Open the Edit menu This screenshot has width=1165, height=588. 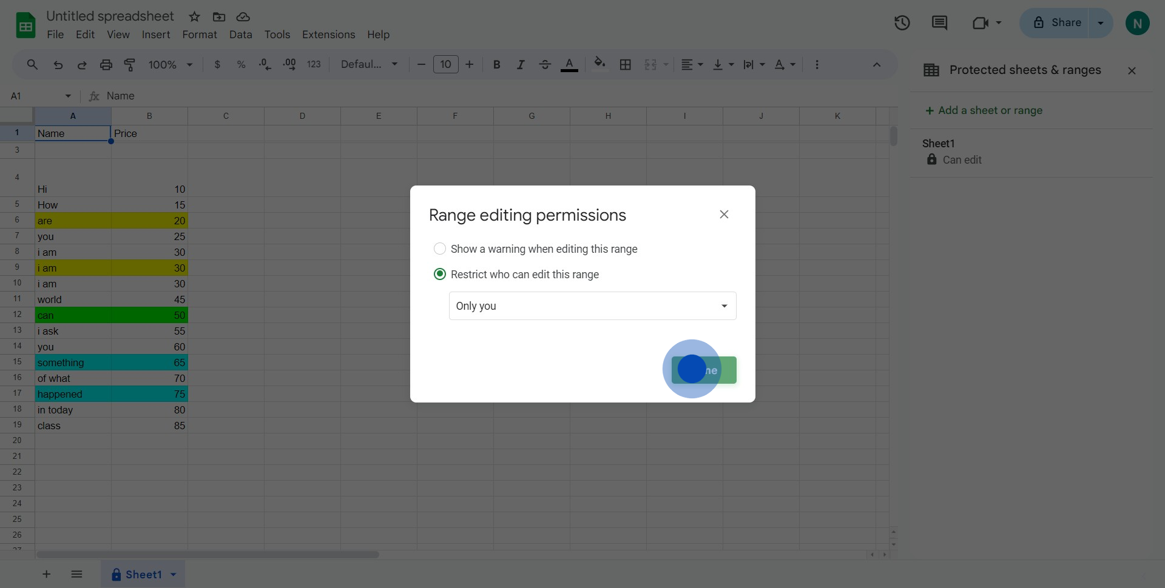tap(85, 35)
